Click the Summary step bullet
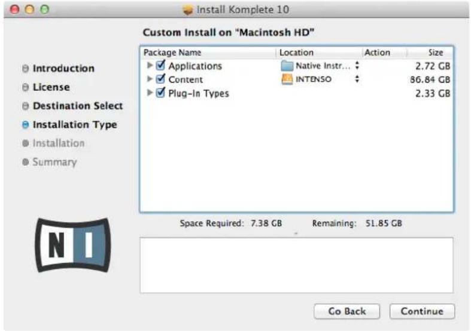 [26, 162]
